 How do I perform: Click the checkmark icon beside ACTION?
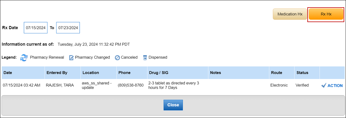(x=323, y=85)
